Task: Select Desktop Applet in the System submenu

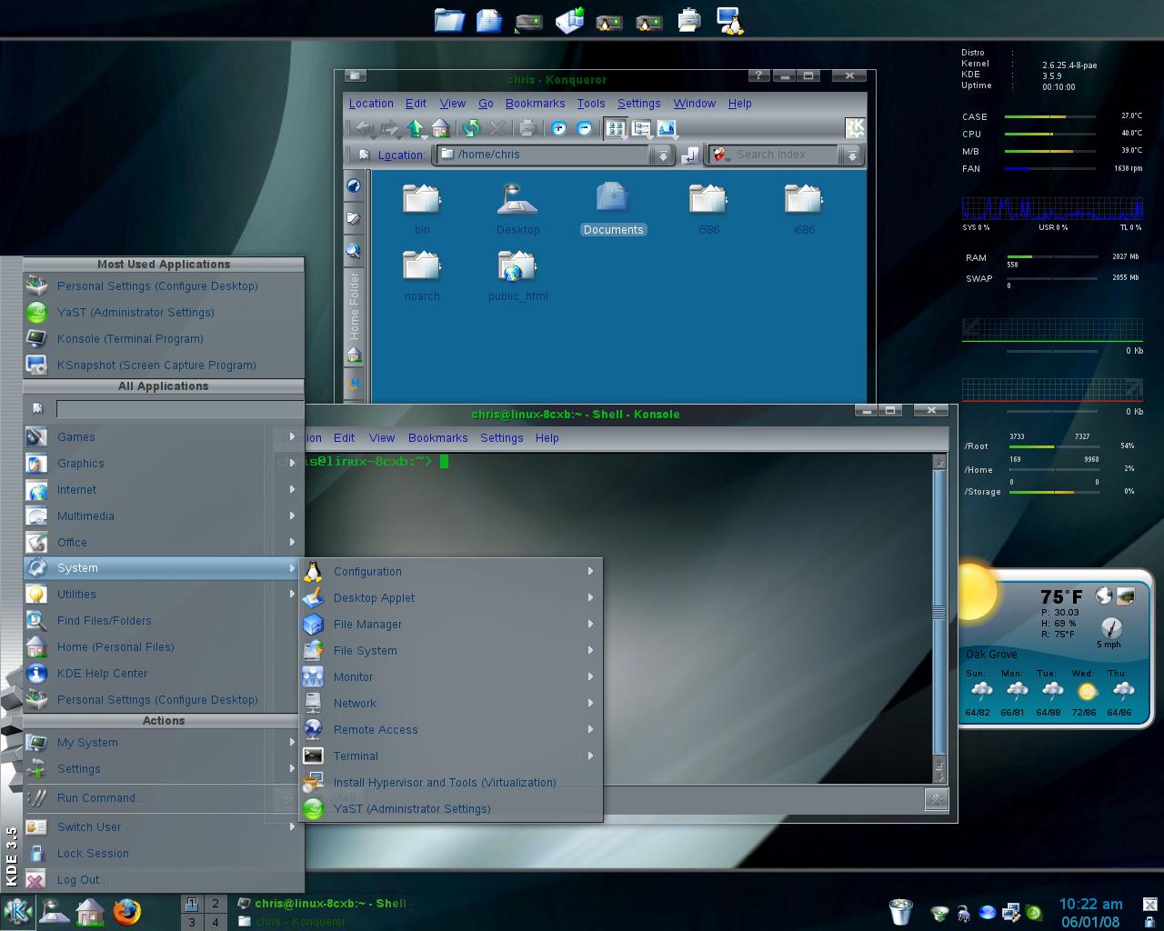Action: point(450,597)
